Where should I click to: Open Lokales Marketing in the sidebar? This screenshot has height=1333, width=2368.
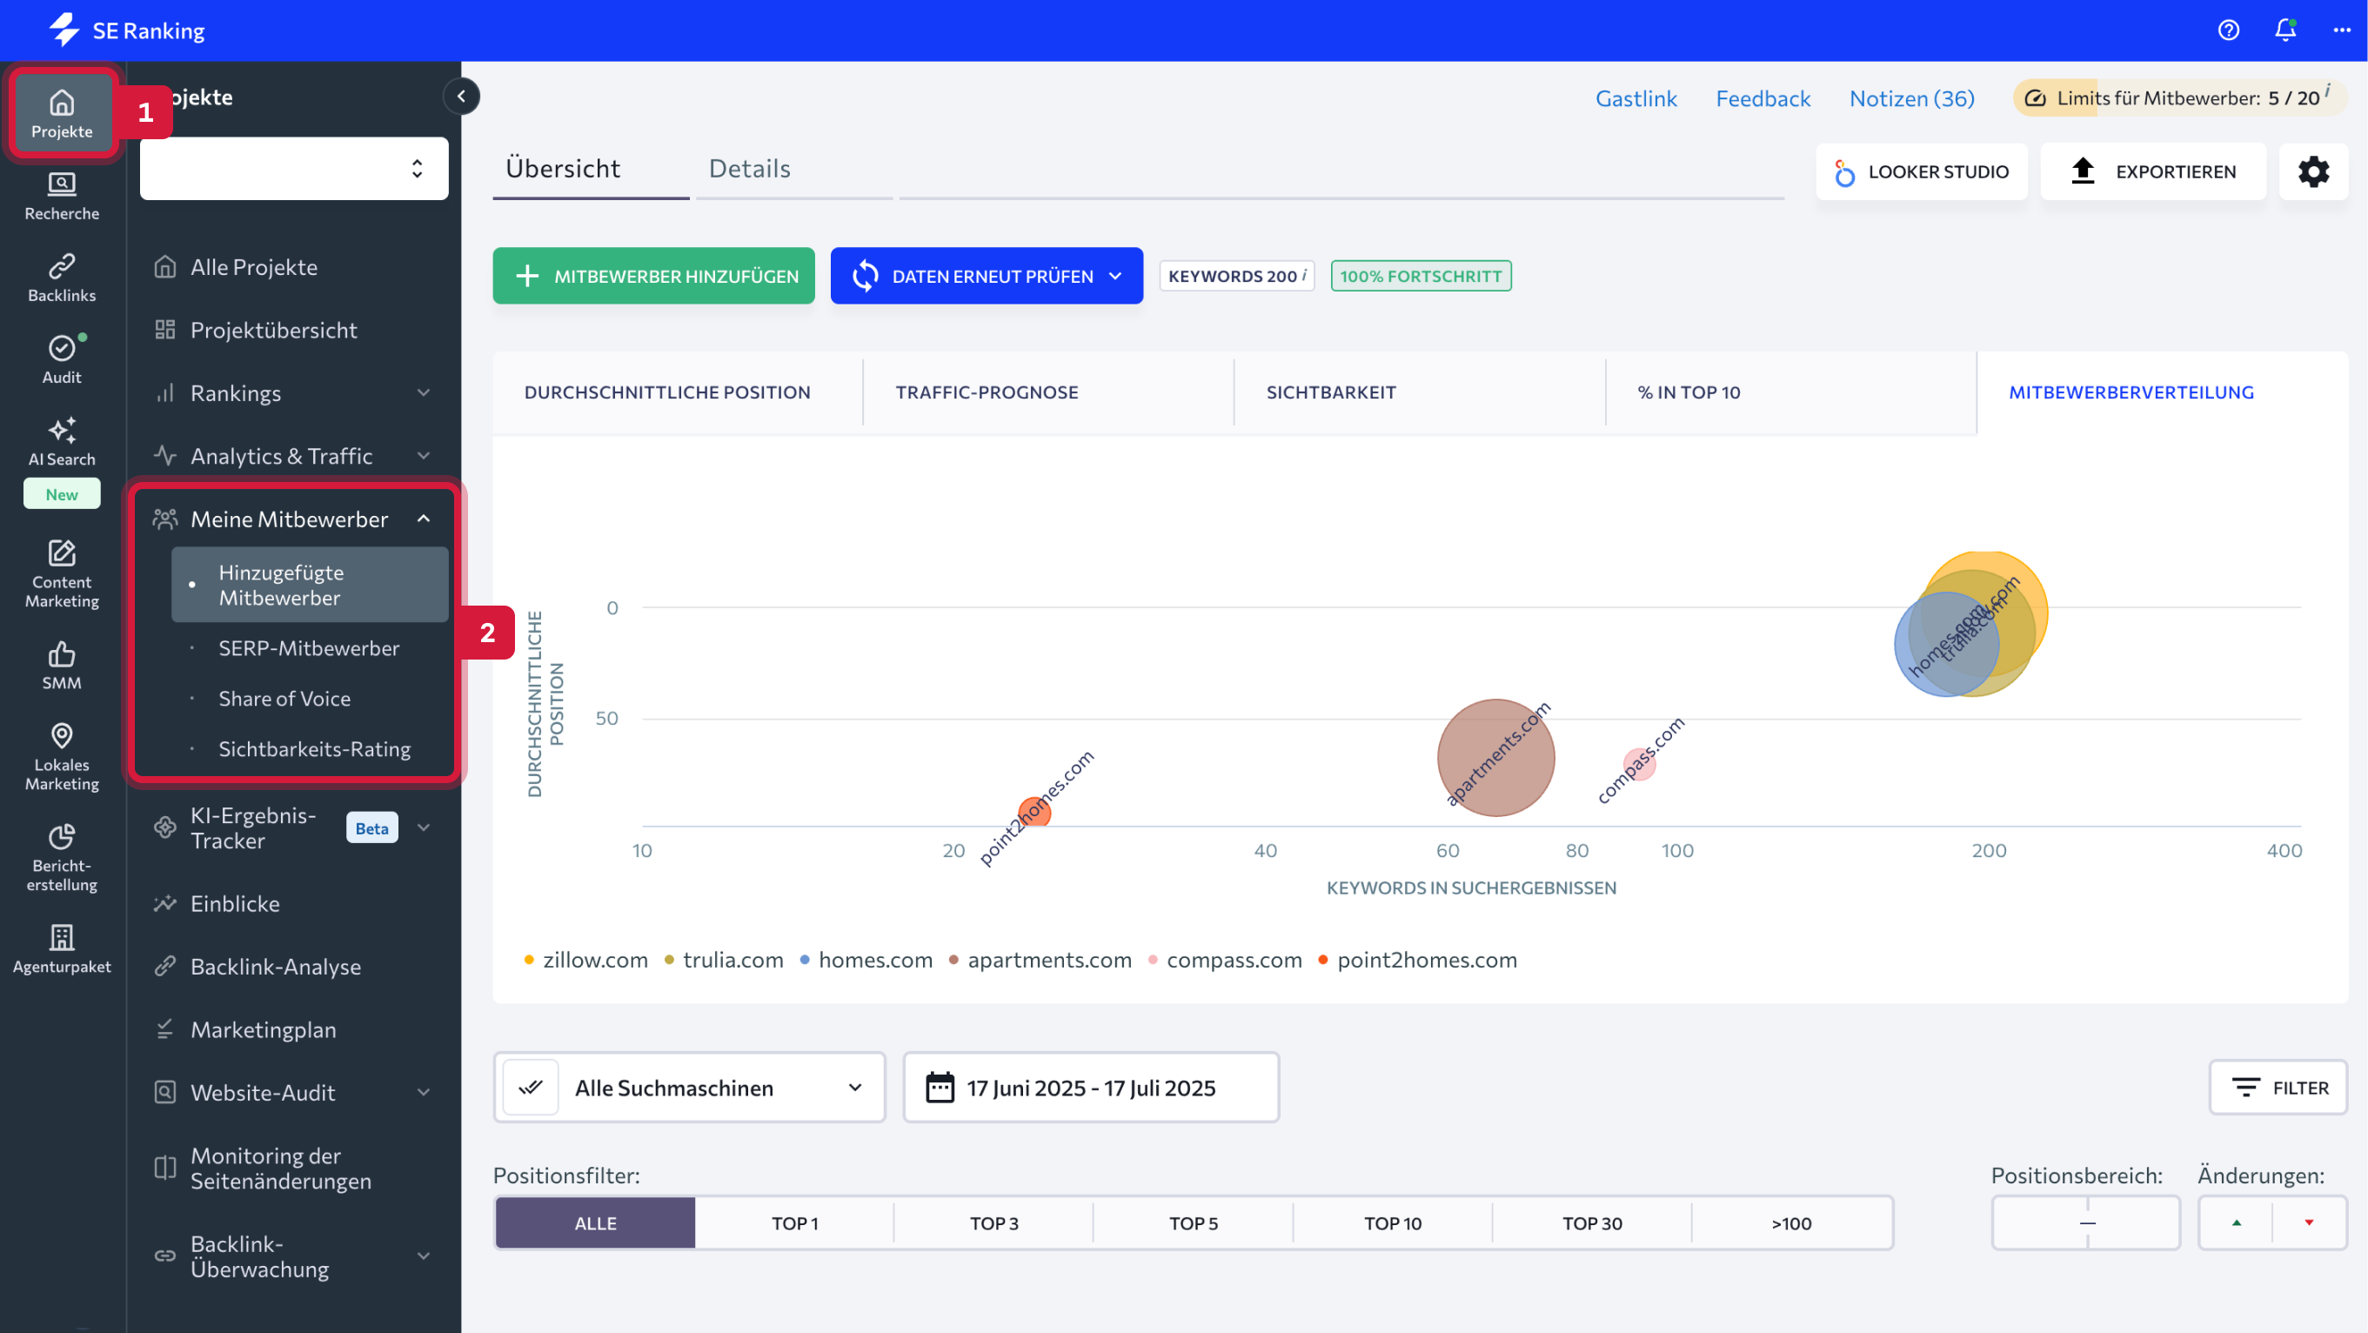(x=62, y=758)
